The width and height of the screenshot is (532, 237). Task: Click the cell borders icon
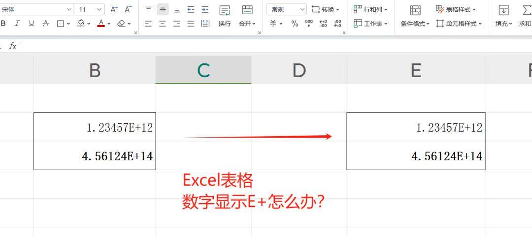pos(61,24)
